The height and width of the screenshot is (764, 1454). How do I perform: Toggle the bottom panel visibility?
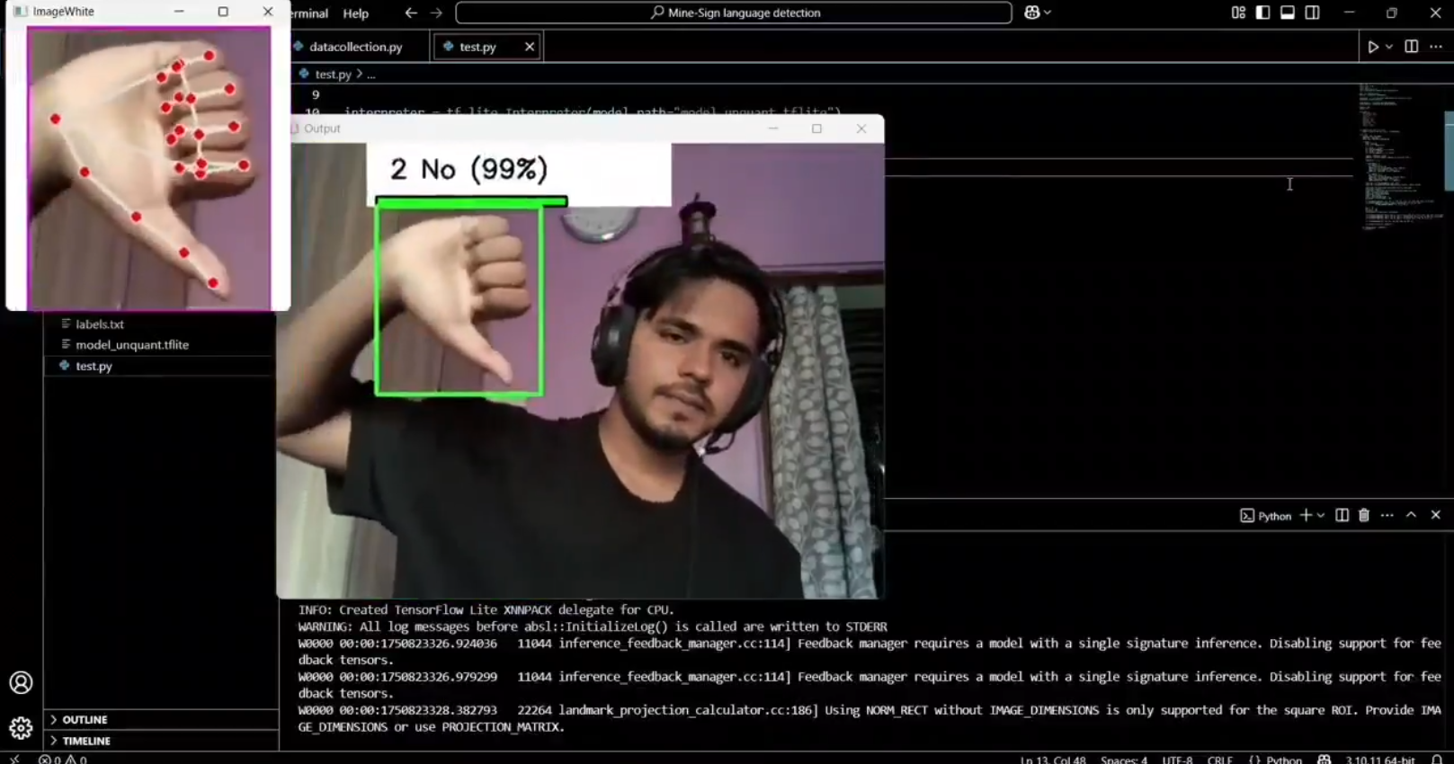point(1288,13)
